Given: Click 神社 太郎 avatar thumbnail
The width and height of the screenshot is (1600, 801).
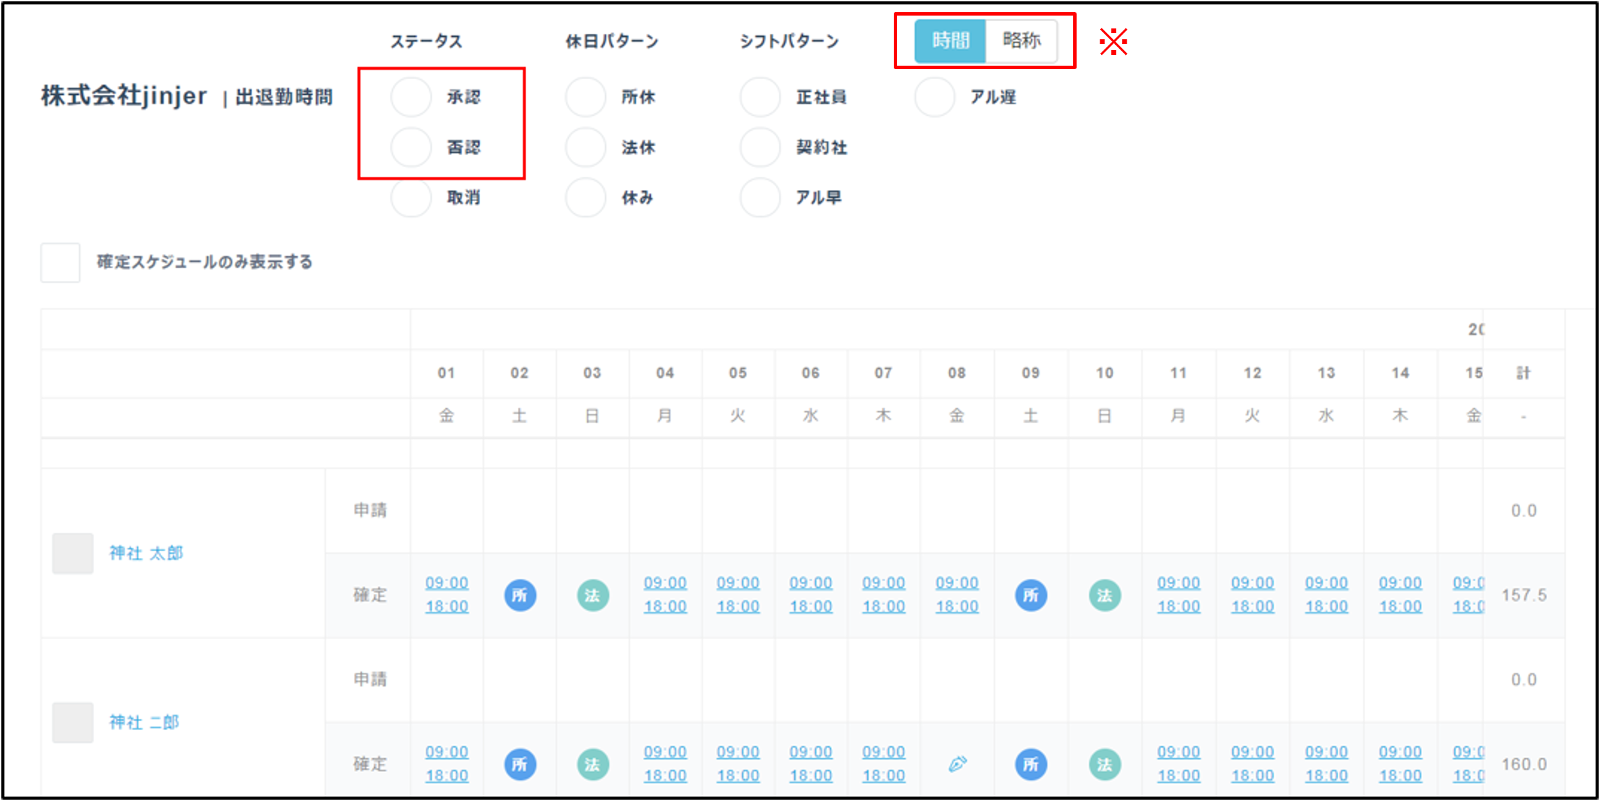Looking at the screenshot, I should coord(73,553).
